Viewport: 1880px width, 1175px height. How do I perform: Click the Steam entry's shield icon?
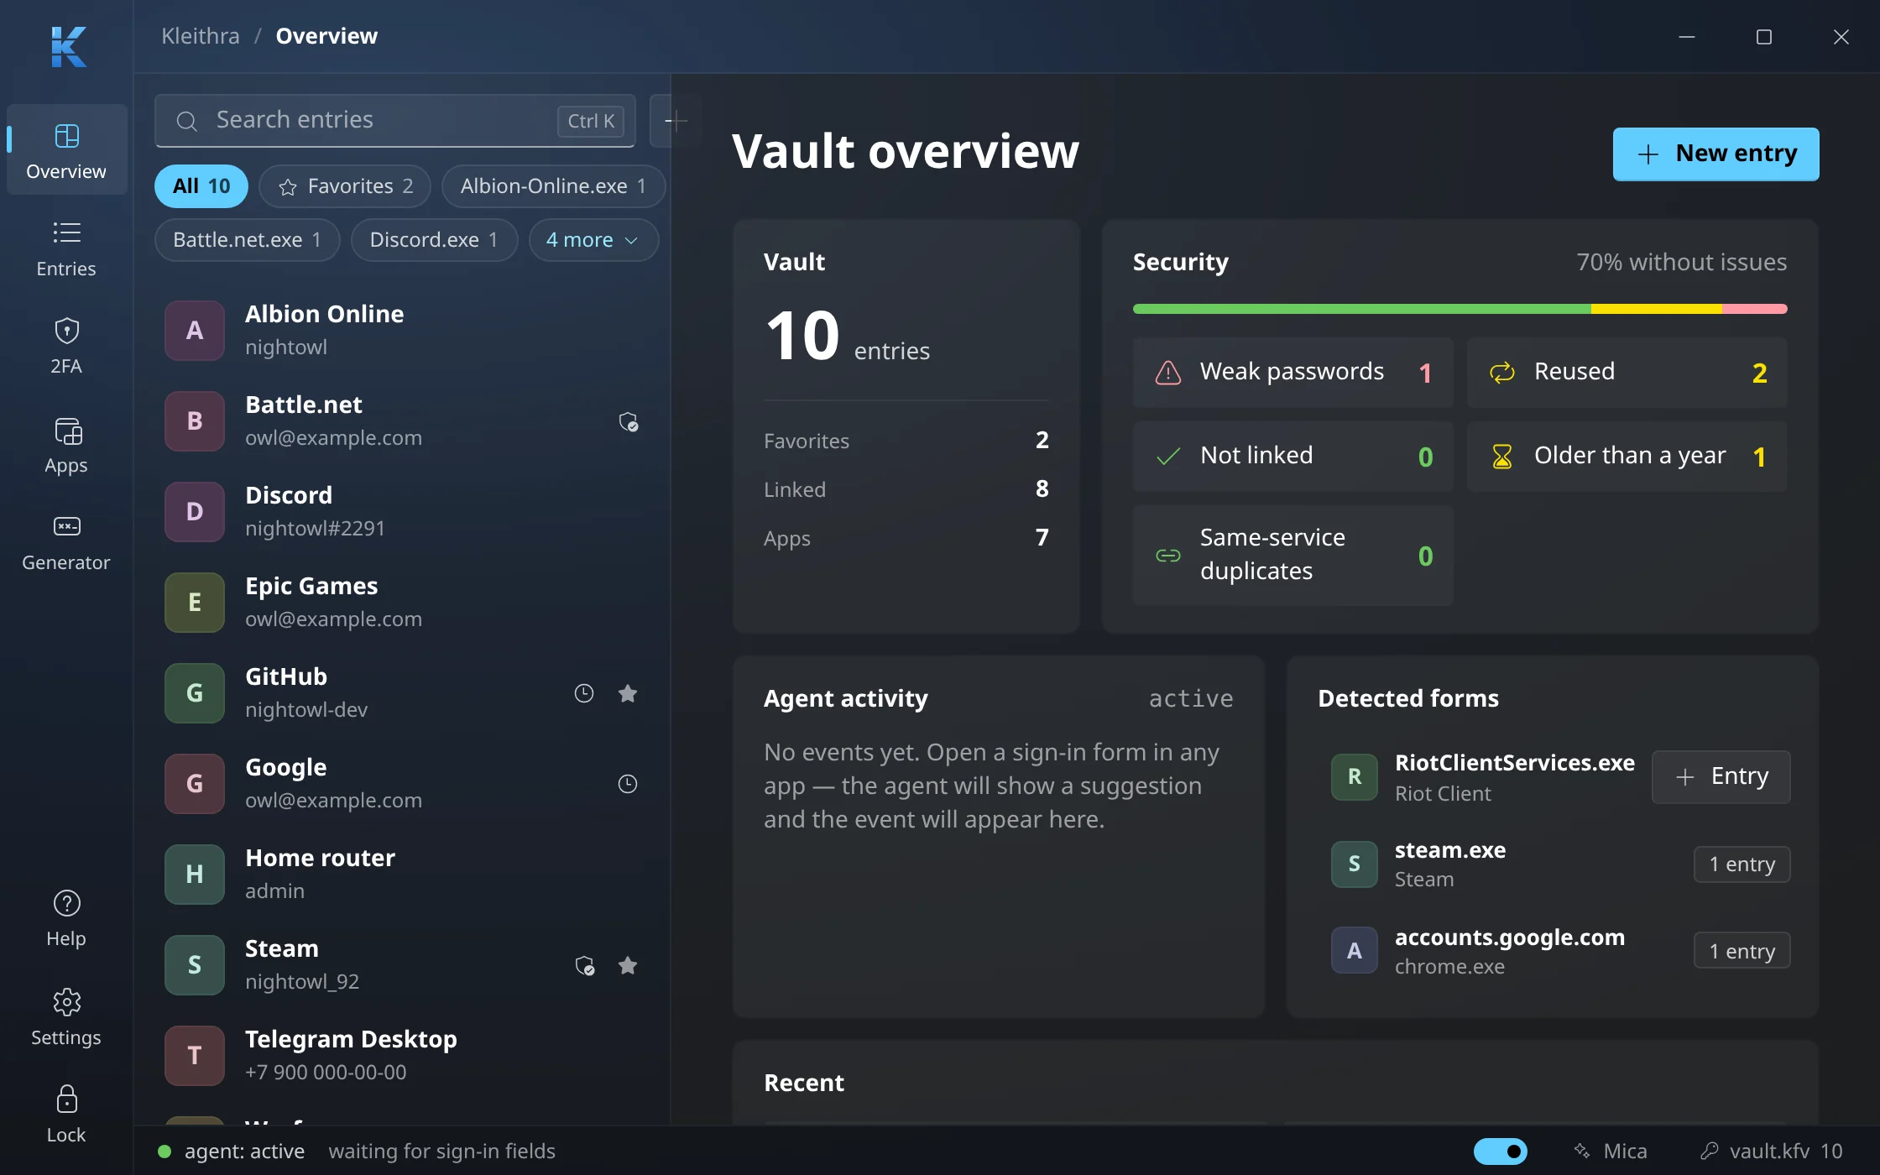pos(584,965)
